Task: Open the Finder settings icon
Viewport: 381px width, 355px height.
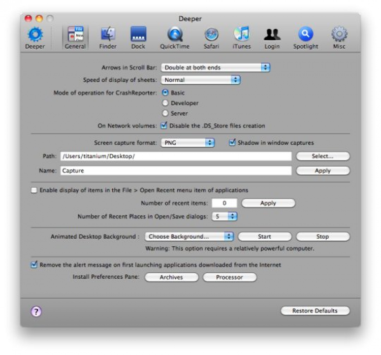Action: (108, 38)
